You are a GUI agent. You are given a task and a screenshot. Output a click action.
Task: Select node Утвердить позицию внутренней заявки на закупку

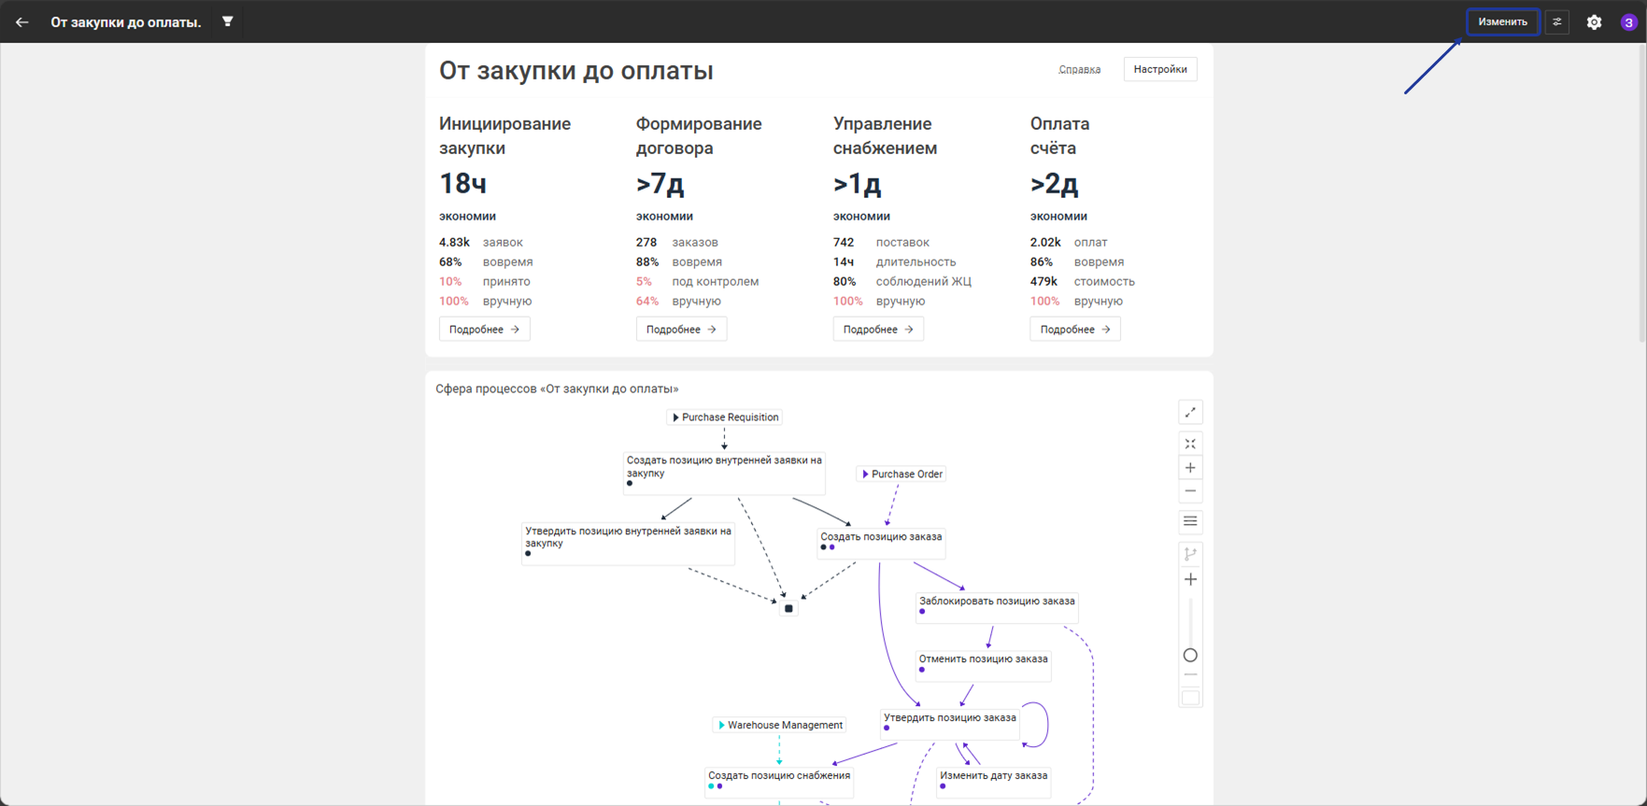[x=628, y=544]
